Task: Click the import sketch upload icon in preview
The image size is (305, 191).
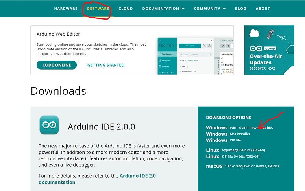Action: 210,46
